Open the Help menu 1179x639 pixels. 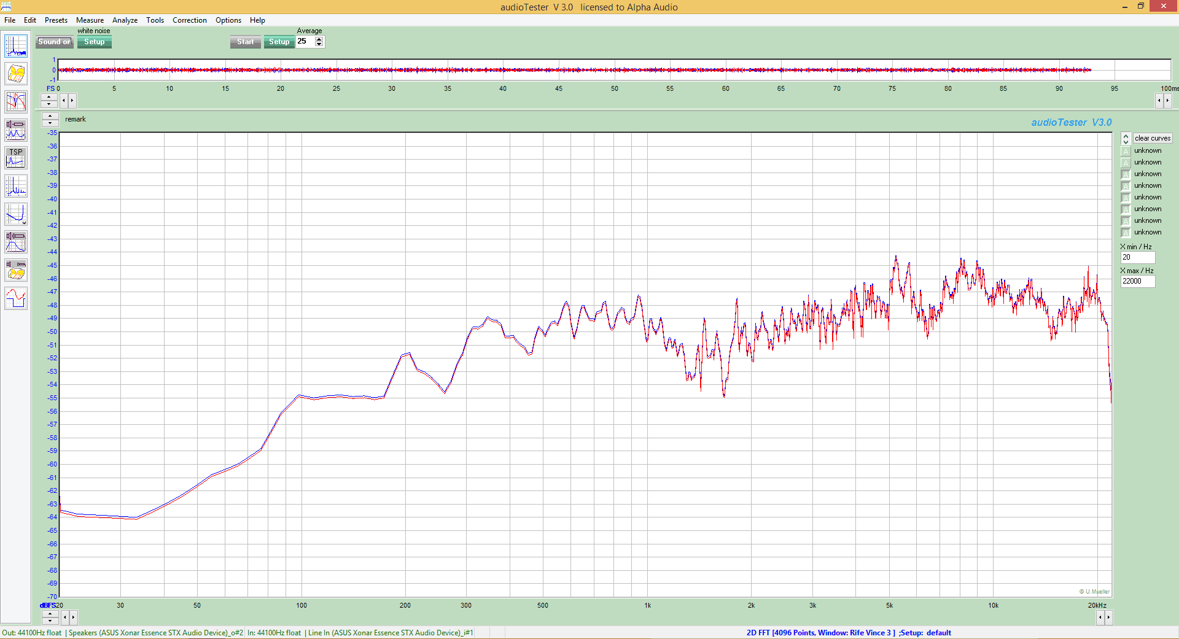[x=257, y=20]
